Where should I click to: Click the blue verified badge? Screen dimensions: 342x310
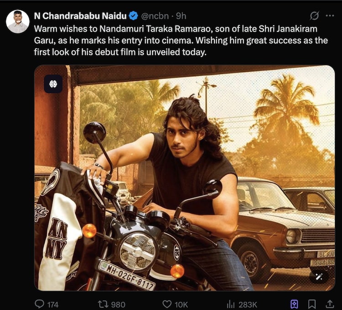[133, 16]
